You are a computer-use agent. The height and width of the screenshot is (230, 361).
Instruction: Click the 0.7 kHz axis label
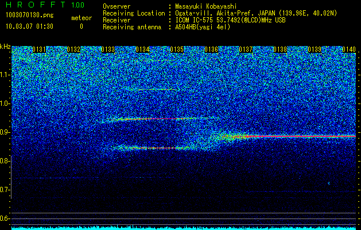5,190
